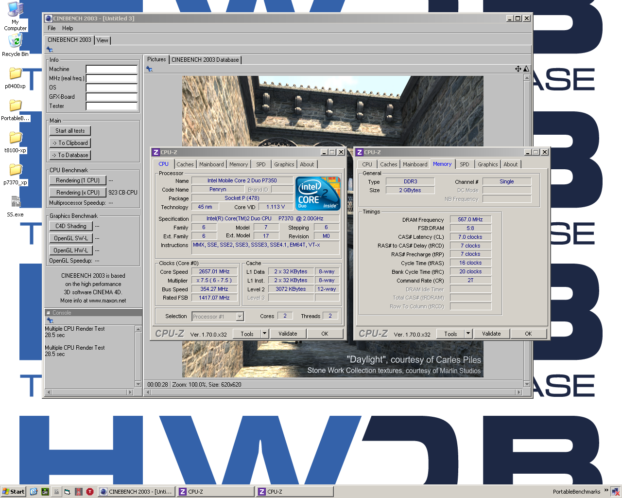Click the GFX-Board input field
Image resolution: width=622 pixels, height=498 pixels.
[x=112, y=97]
